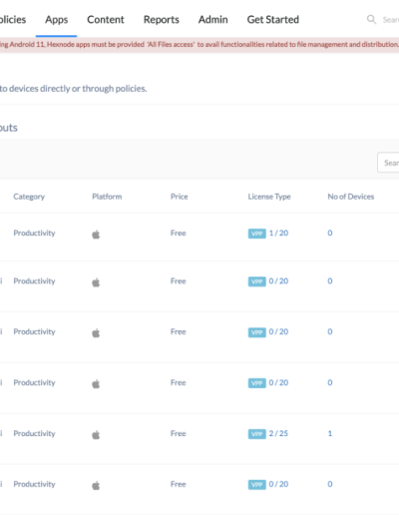This screenshot has width=399, height=515.
Task: Focus the apps list search field
Action: 388,163
